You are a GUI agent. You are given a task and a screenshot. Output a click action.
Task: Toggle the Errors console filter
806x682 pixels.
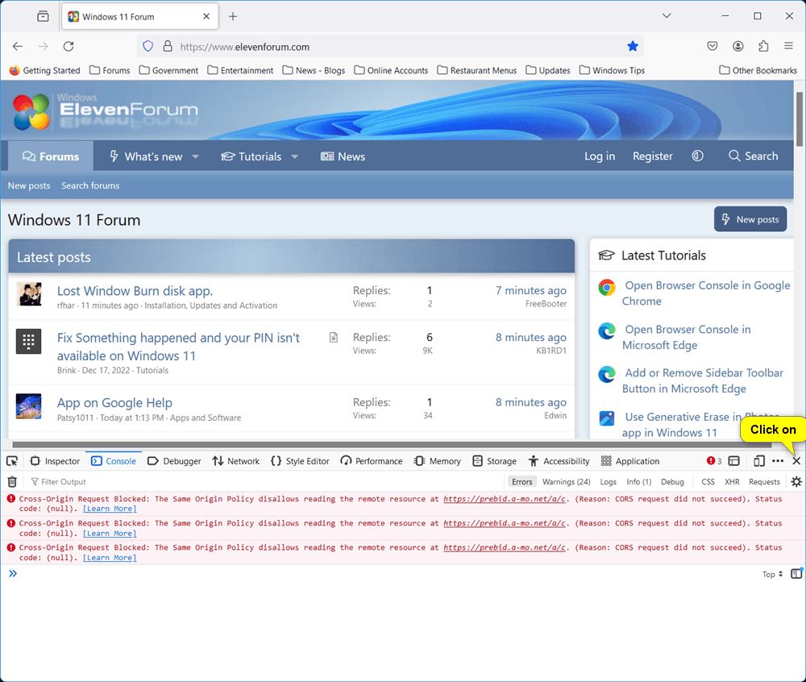click(x=521, y=481)
